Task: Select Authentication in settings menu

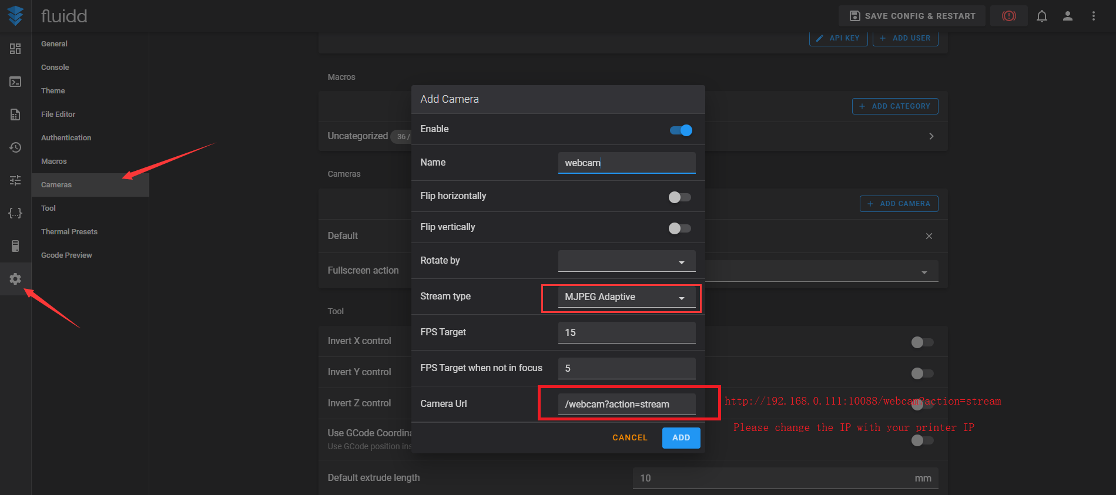Action: click(66, 138)
